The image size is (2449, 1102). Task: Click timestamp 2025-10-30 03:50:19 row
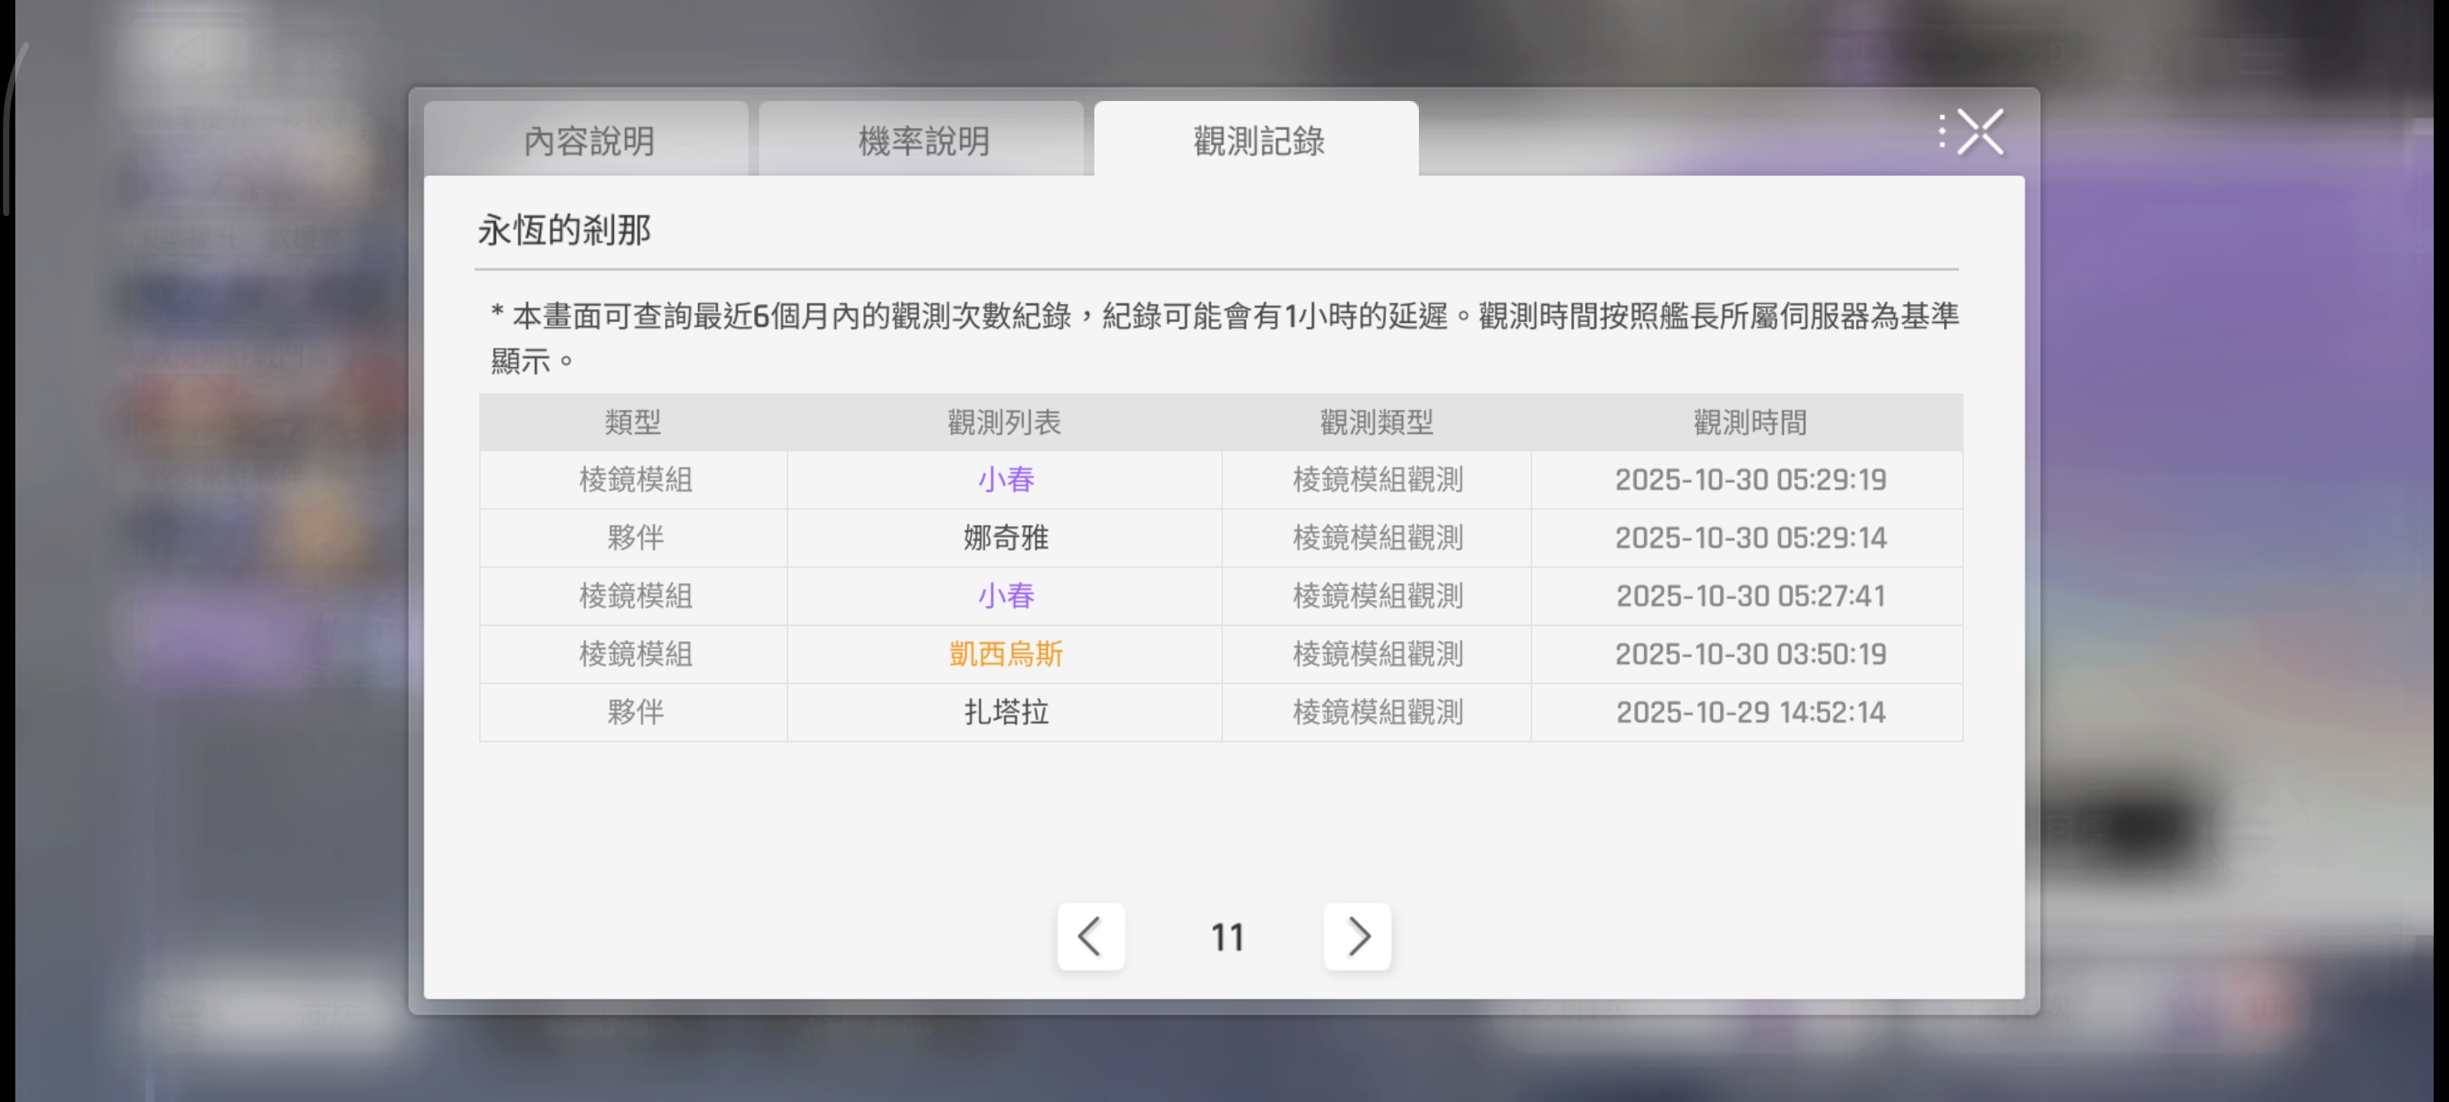point(1750,654)
